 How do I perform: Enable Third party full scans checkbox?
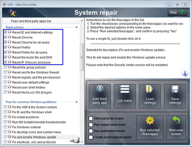(x=91, y=118)
